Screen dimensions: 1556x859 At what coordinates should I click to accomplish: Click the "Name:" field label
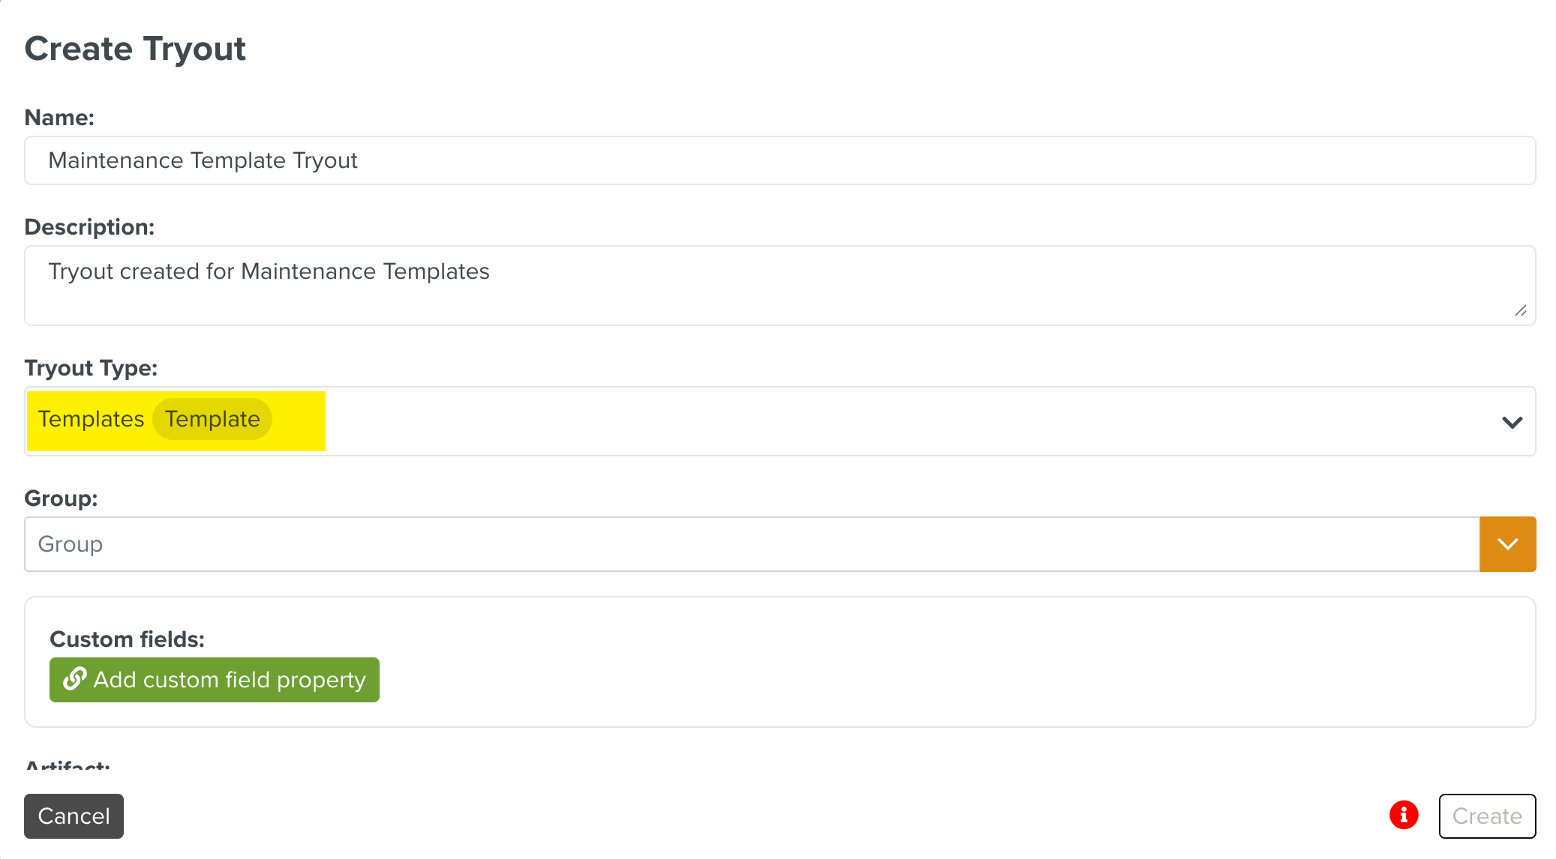click(x=59, y=118)
